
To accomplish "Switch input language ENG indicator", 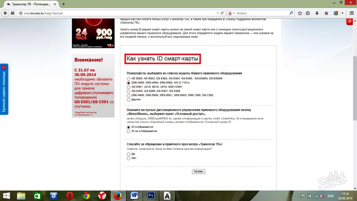I will [331, 196].
